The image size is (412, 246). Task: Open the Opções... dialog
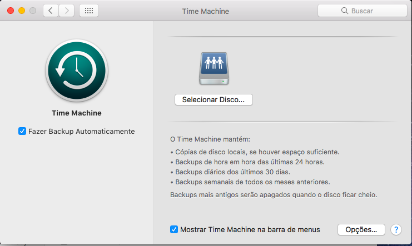[361, 229]
